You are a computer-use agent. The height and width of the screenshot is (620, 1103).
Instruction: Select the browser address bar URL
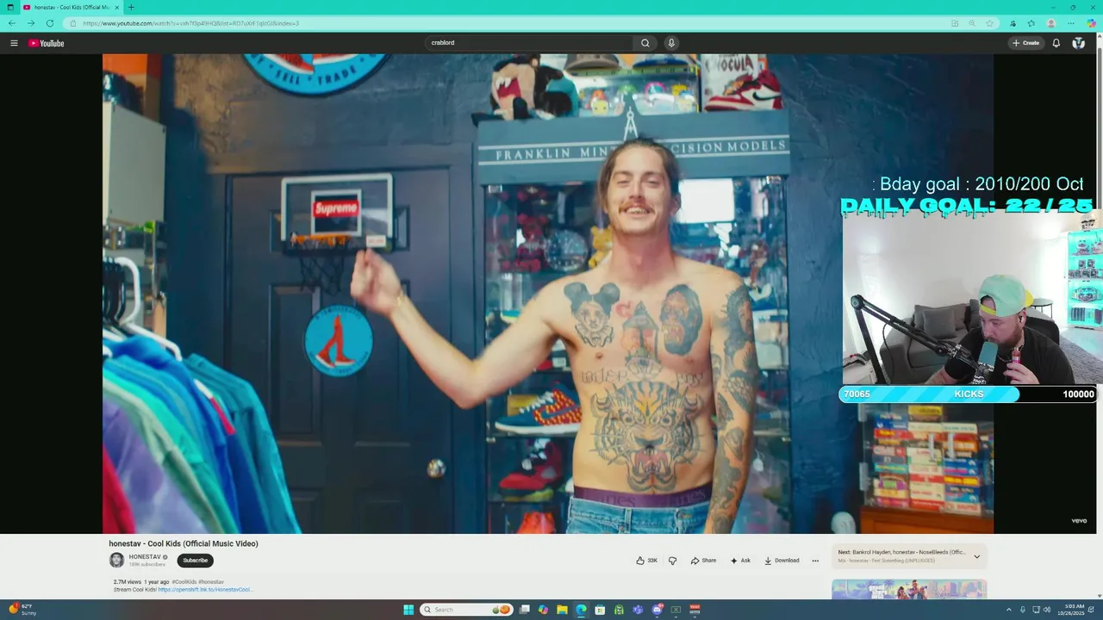coord(191,23)
